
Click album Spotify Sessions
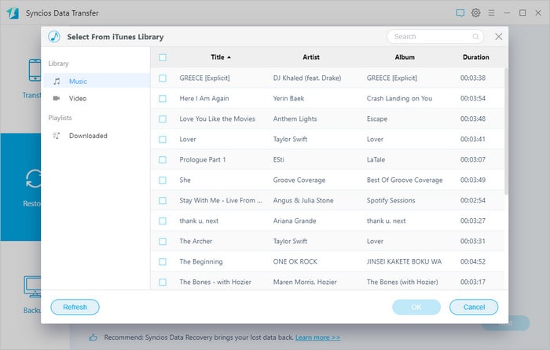tap(390, 200)
